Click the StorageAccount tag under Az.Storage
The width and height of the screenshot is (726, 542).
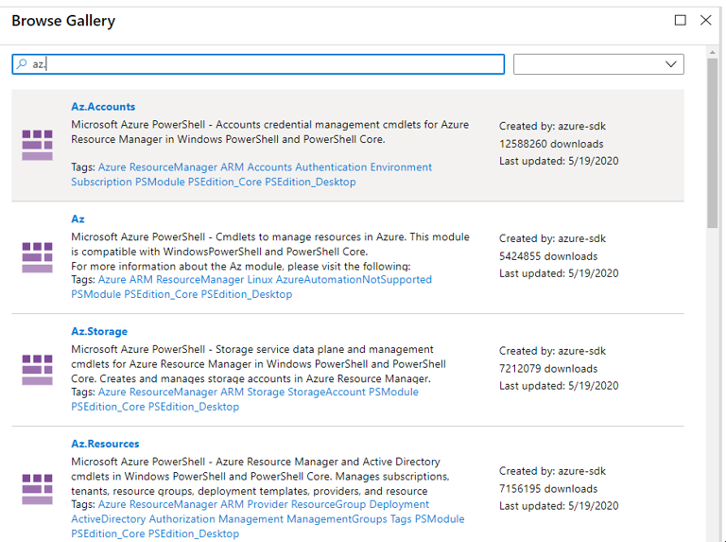pyautogui.click(x=326, y=392)
